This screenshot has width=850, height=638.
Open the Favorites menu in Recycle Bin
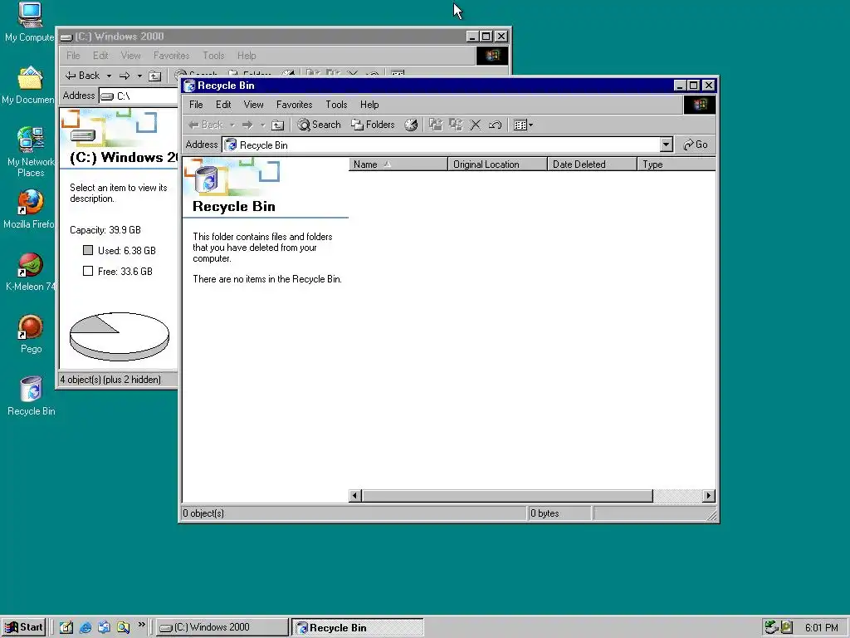click(x=295, y=105)
